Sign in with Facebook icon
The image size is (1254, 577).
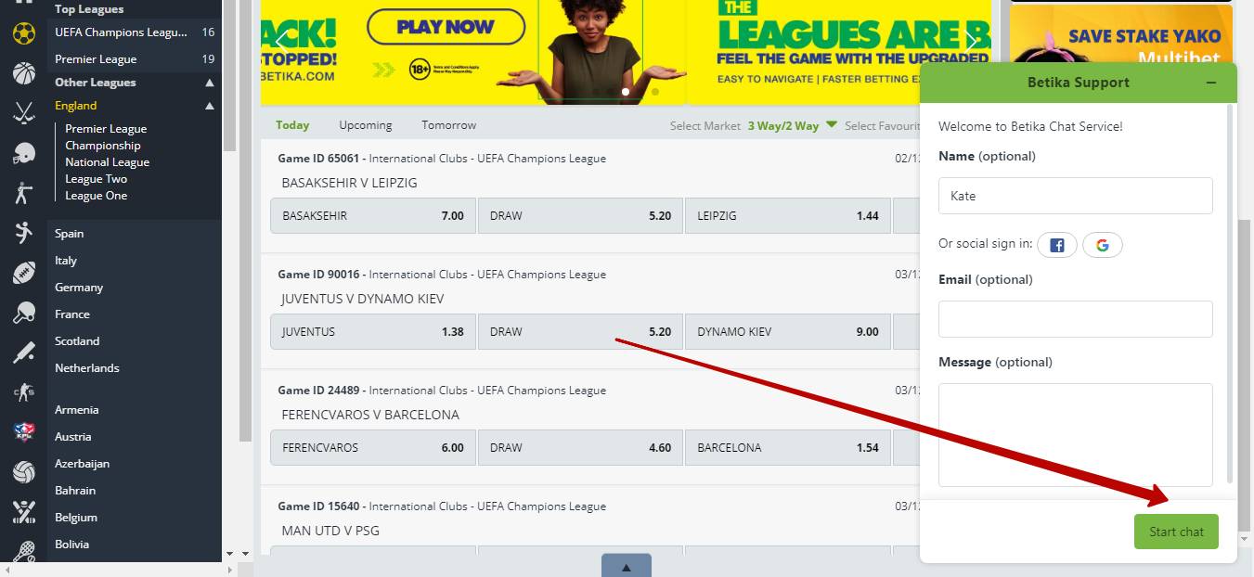click(x=1057, y=245)
